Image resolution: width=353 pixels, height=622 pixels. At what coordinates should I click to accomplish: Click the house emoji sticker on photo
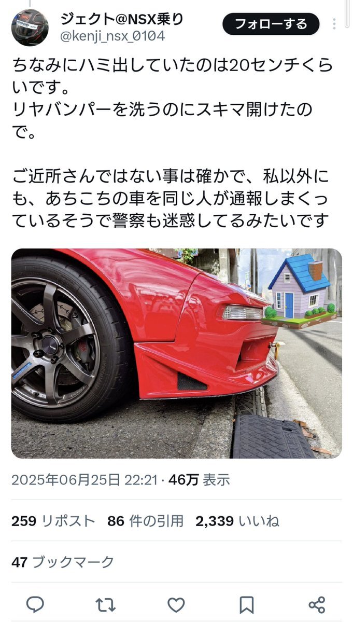(x=300, y=291)
